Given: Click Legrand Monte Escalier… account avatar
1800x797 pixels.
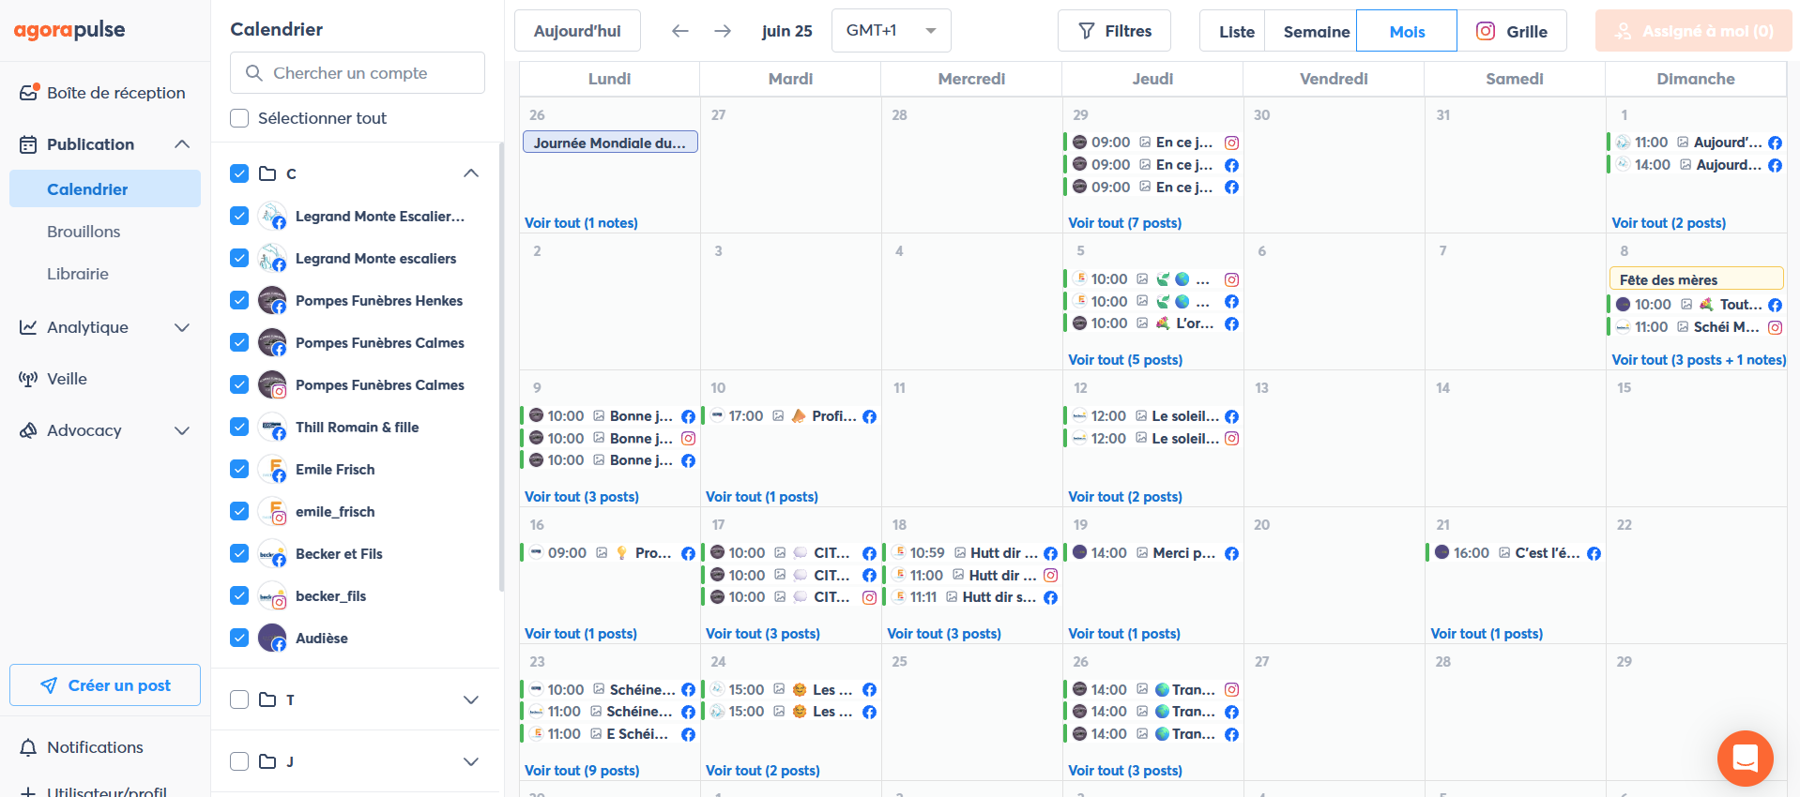Looking at the screenshot, I should [272, 216].
